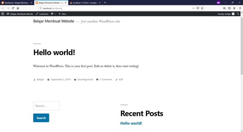
Task: Open the admin bar search magnifier
Action: click(238, 14)
